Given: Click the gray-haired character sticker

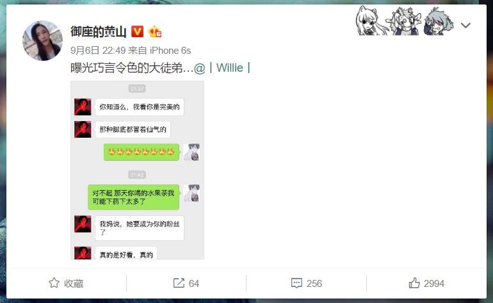Looking at the screenshot, I should pos(439,20).
